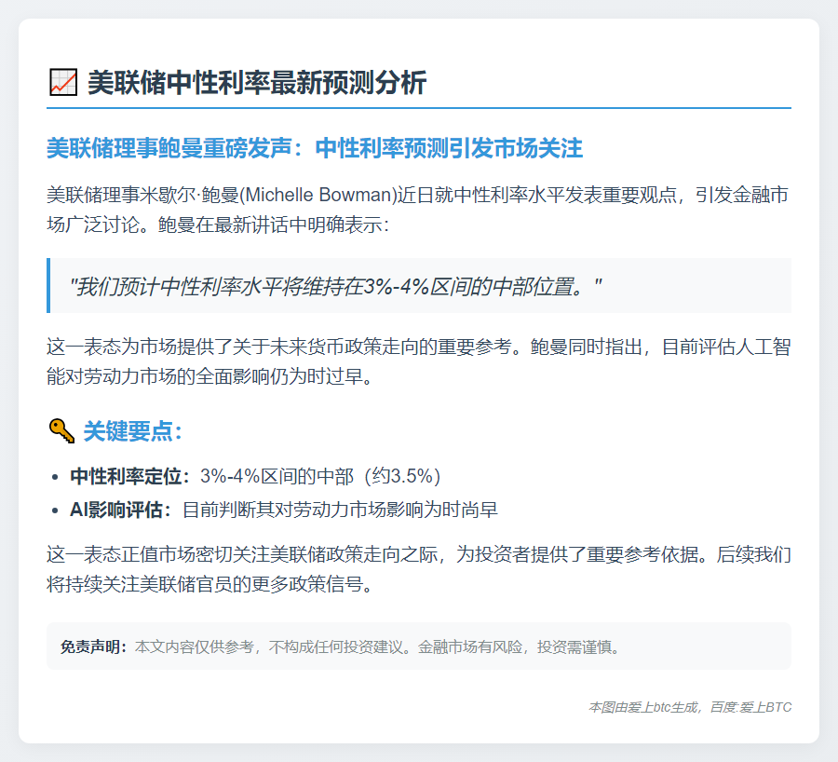Click the blue vertical bar beside the quote
Screen dimensions: 838x762
[48, 286]
